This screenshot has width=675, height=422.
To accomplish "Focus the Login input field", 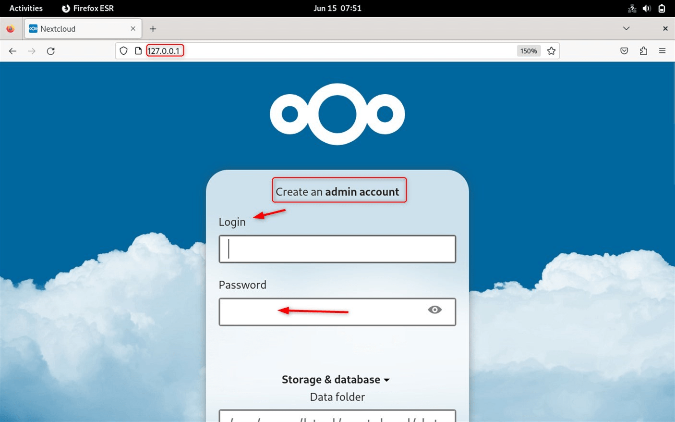I will coord(337,249).
